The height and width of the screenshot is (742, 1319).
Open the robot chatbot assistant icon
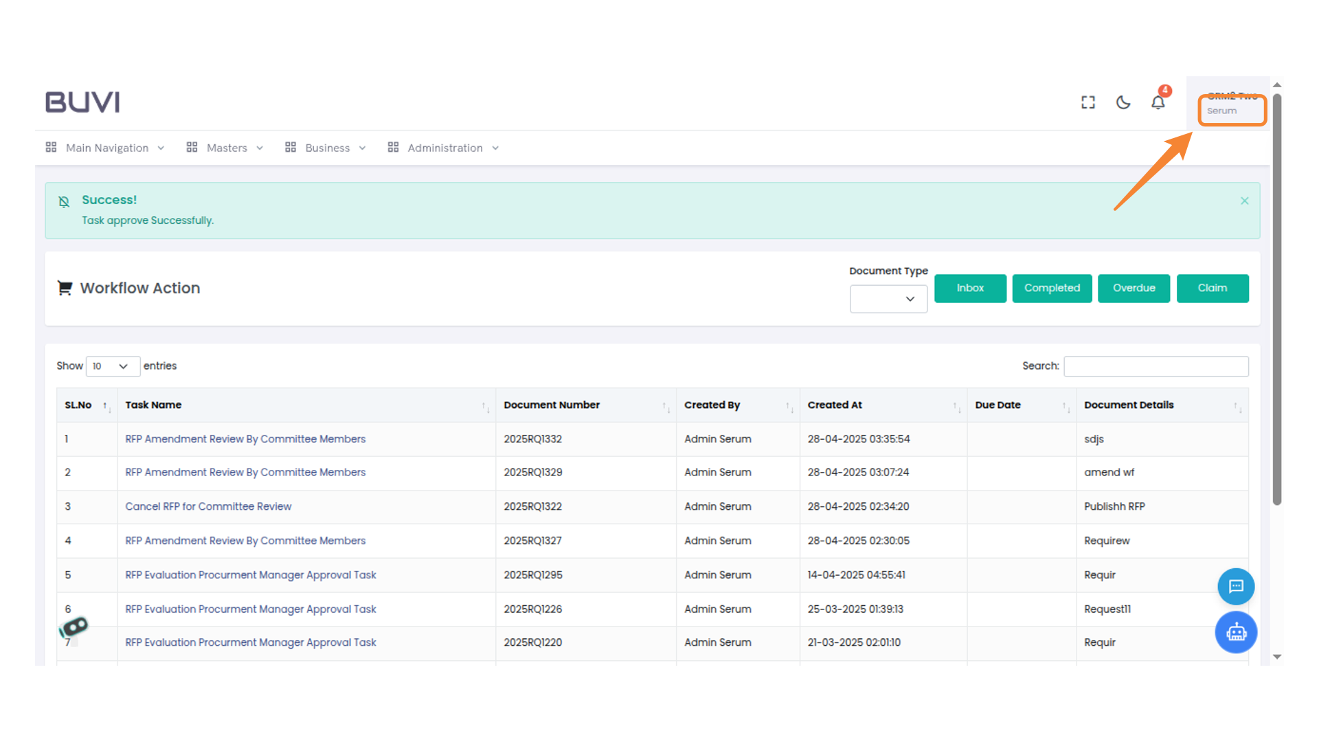1236,632
